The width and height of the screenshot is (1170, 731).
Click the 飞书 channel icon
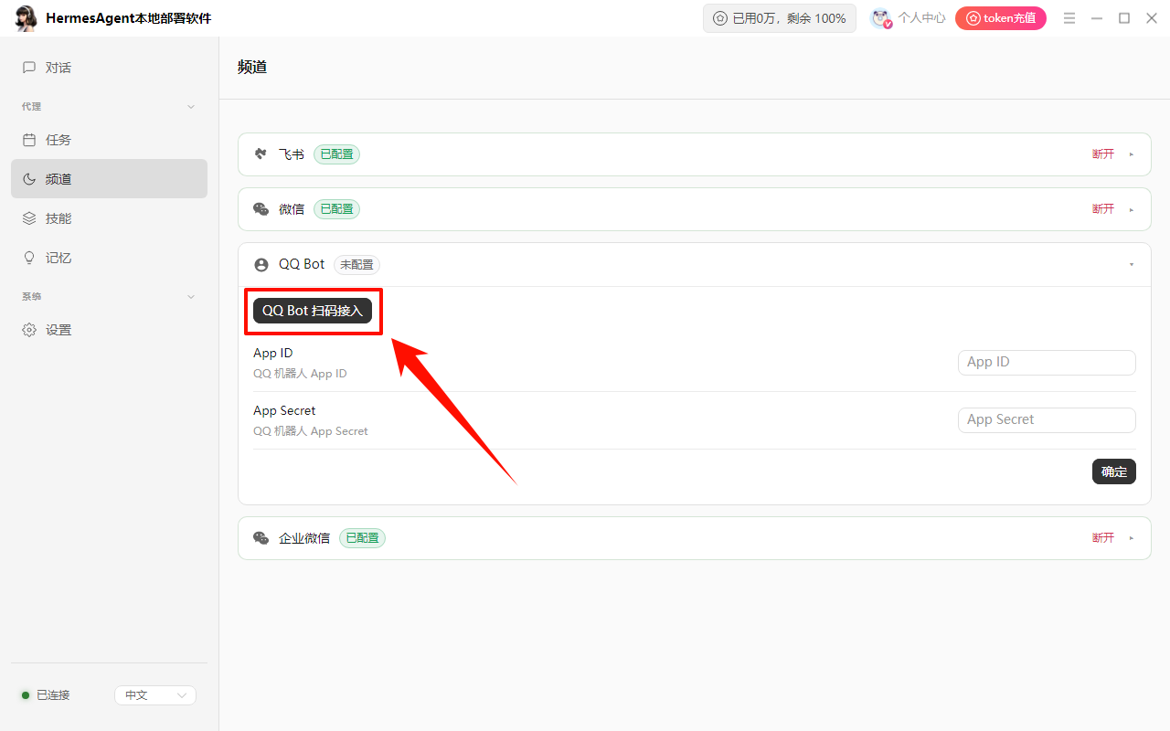261,154
